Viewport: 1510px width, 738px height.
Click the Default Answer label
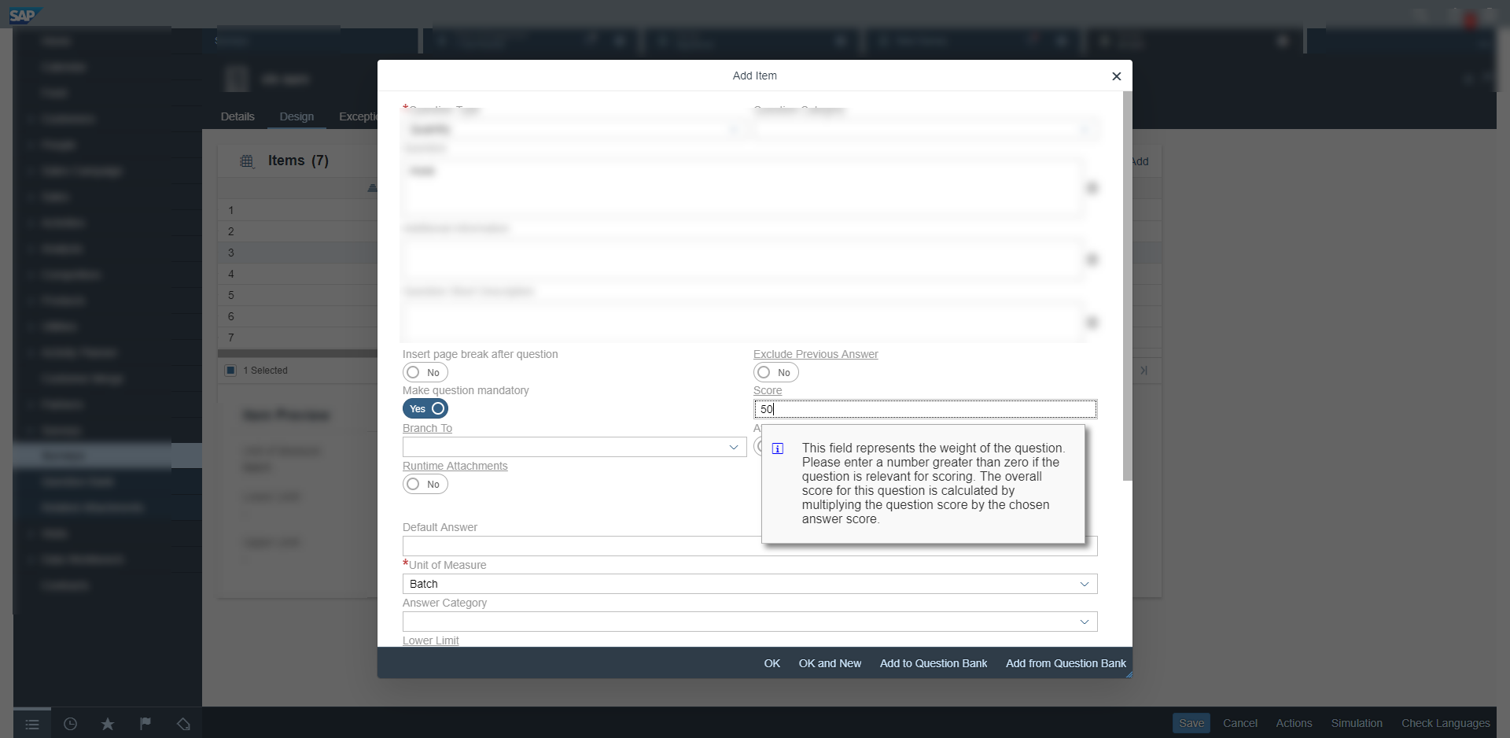(440, 527)
